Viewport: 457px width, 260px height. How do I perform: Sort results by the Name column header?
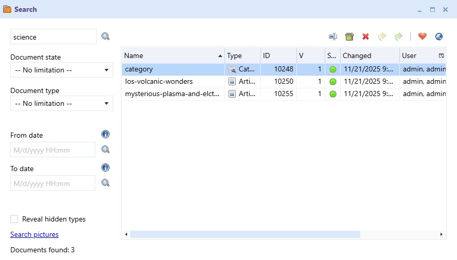point(170,55)
